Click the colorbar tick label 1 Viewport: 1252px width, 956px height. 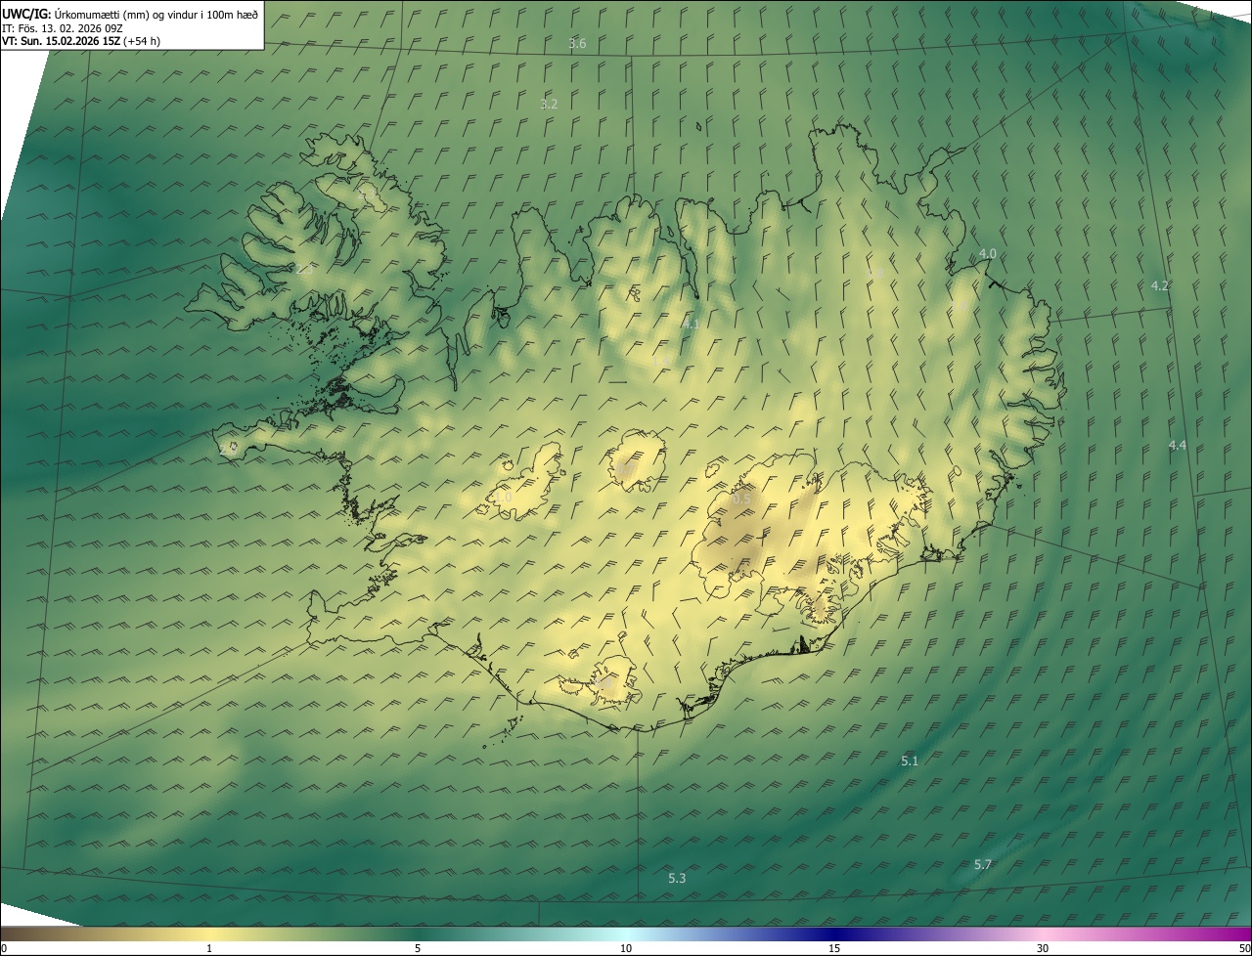pos(209,949)
